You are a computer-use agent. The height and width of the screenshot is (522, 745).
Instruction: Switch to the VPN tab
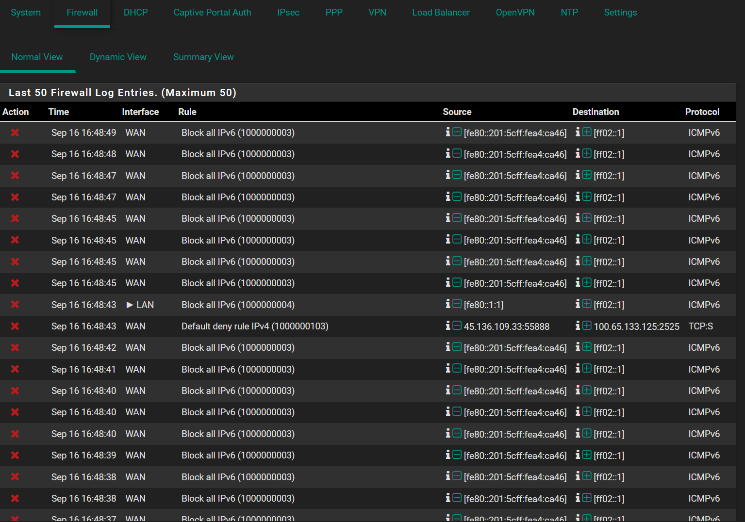pyautogui.click(x=377, y=13)
